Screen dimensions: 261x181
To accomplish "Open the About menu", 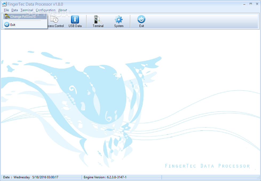I will click(x=62, y=10).
